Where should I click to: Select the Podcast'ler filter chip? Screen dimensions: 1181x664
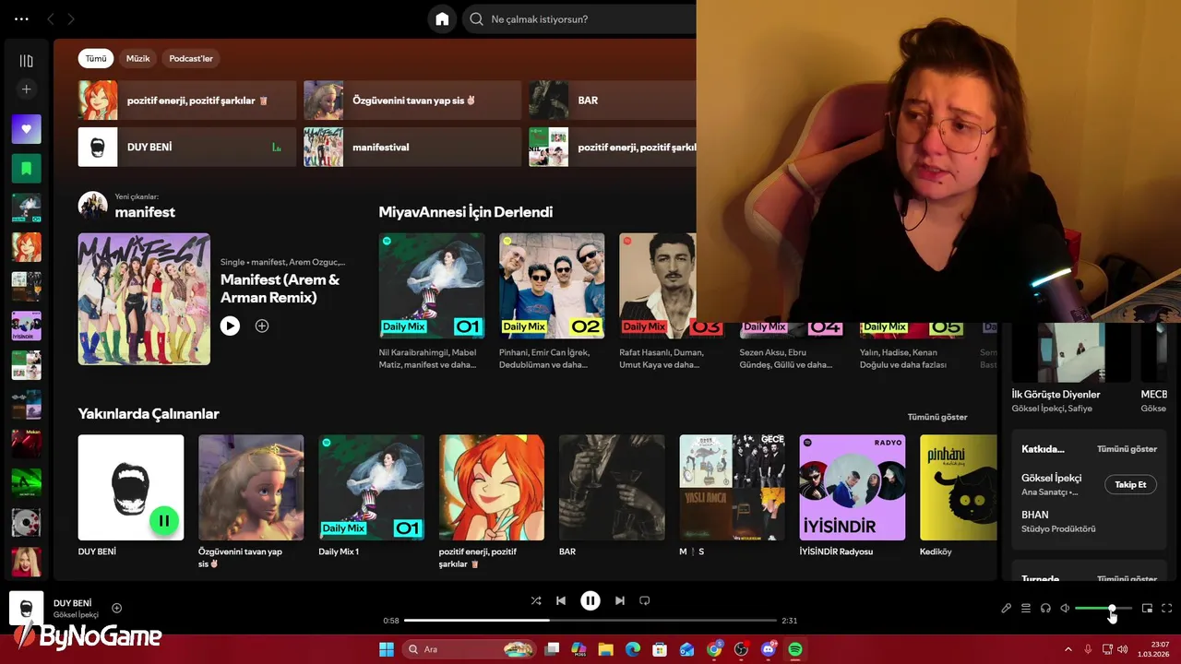click(x=191, y=58)
